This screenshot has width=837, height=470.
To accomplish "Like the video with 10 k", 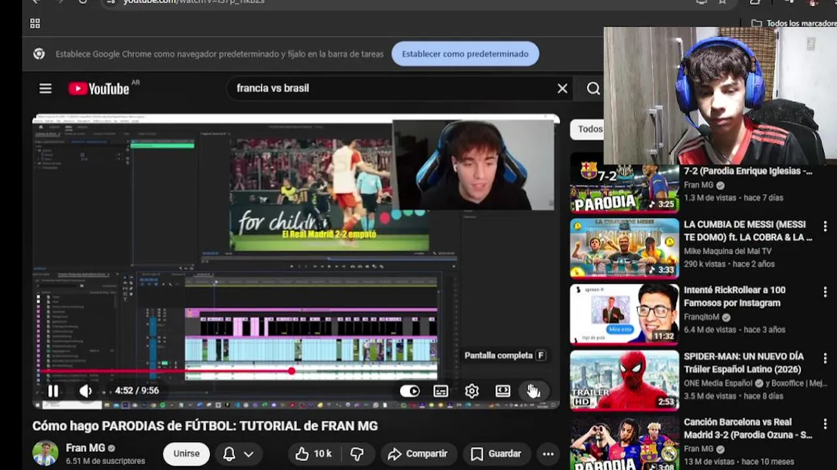I will point(314,454).
